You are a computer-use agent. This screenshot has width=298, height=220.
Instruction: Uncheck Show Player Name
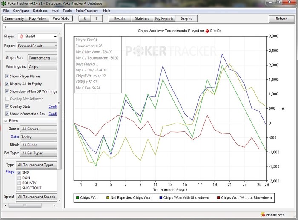(7, 76)
